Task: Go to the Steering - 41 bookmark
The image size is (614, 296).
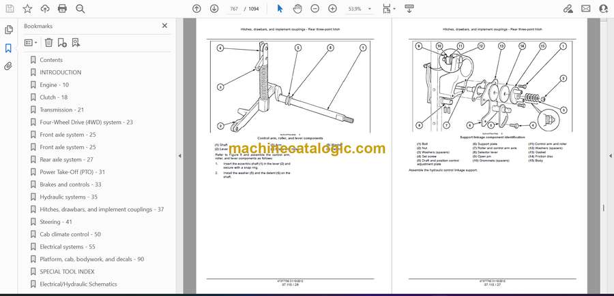Action: coord(56,222)
